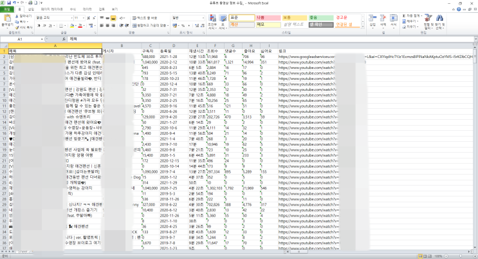Click column D header
Viewport: 478px width, 259px height.
(174, 46)
